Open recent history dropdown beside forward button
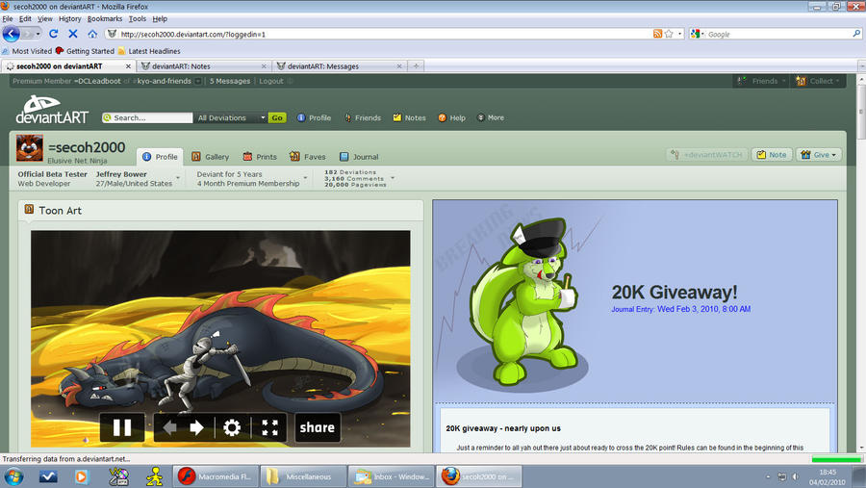Screen dimensions: 866x488 pyautogui.click(x=38, y=34)
